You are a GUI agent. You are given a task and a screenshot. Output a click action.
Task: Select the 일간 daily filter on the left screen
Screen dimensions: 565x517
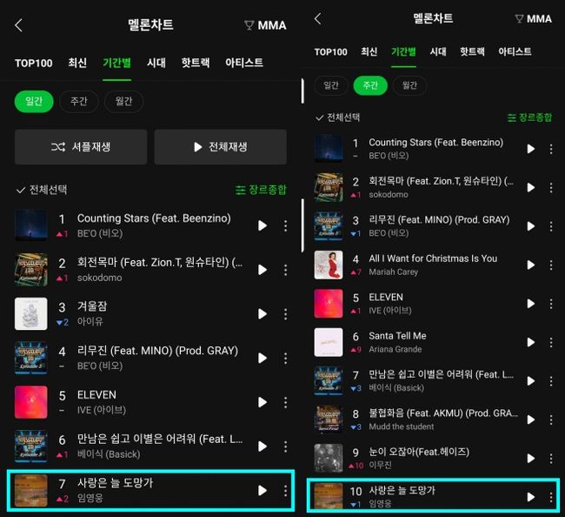coord(34,101)
